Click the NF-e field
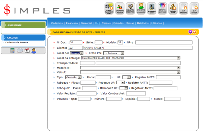 pyautogui.click(x=164, y=42)
